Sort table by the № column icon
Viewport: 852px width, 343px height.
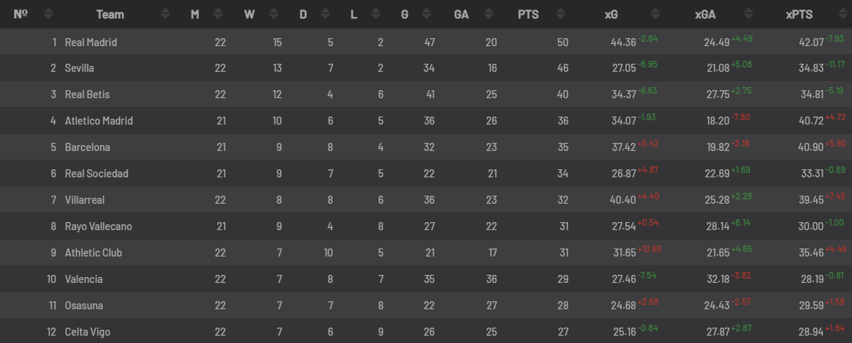[49, 15]
